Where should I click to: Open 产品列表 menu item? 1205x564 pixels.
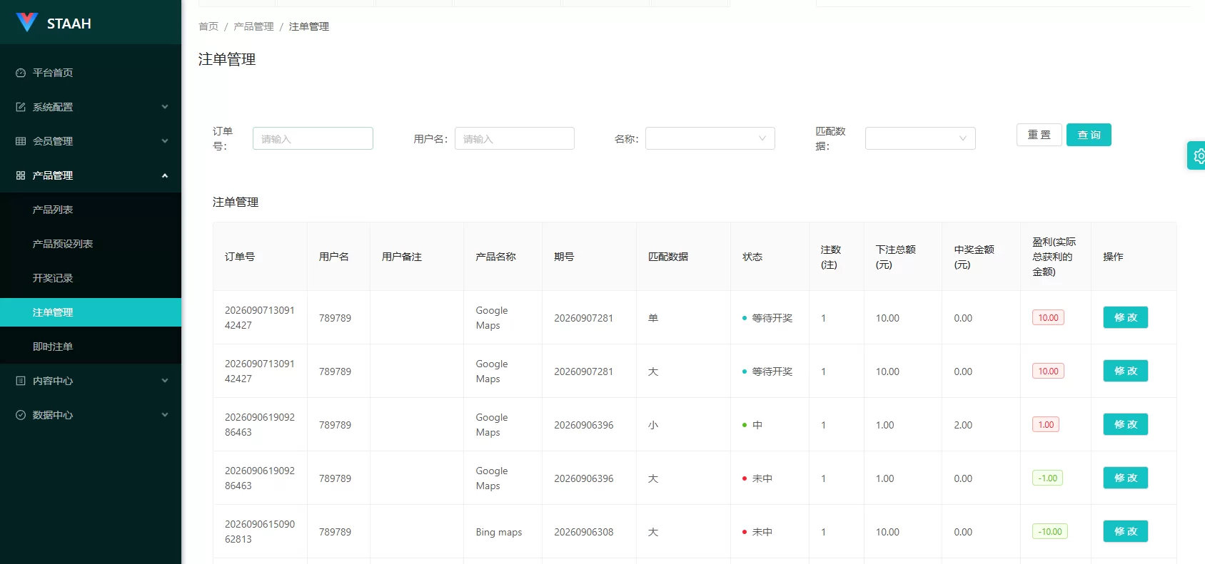click(91, 210)
